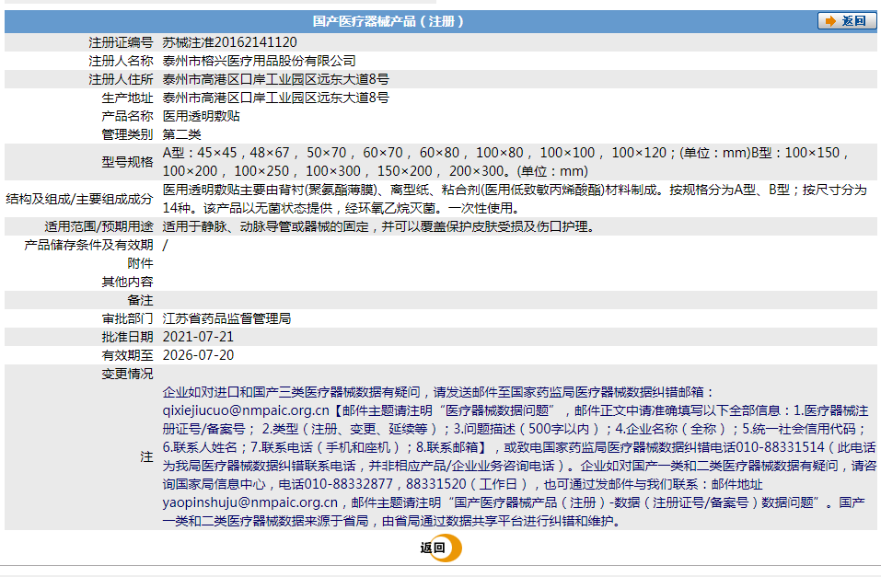The height and width of the screenshot is (577, 881).
Task: Select product name 医用透明敷贴
Action: coord(201,116)
